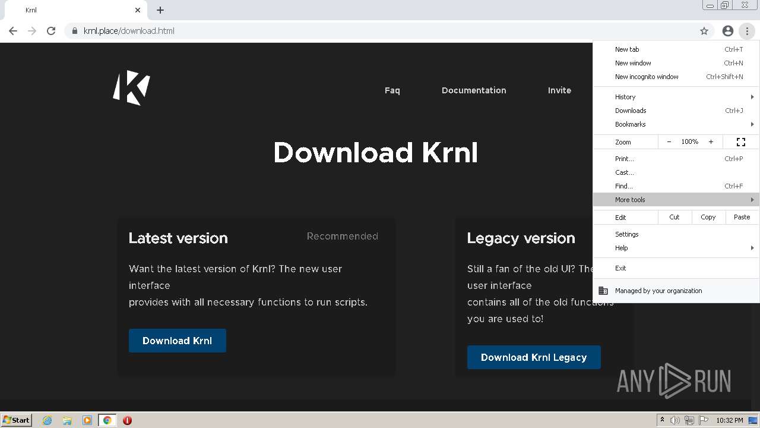Expand the Bookmarks submenu

[676, 124]
